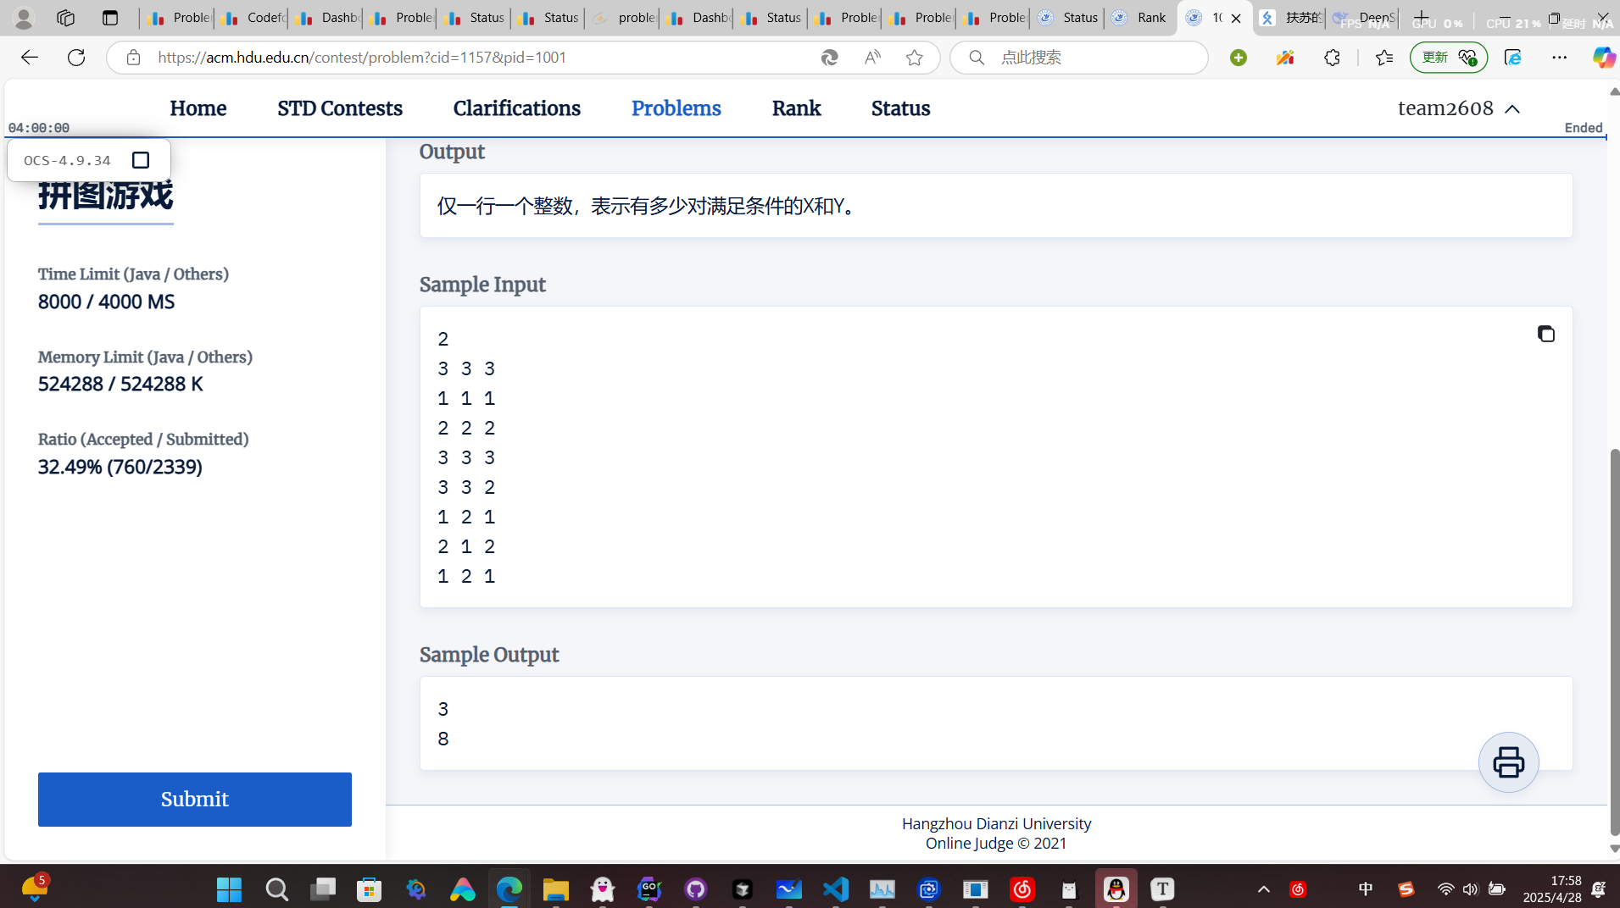Viewport: 1620px width, 908px height.
Task: Click the 更新 update button
Action: 1449,58
